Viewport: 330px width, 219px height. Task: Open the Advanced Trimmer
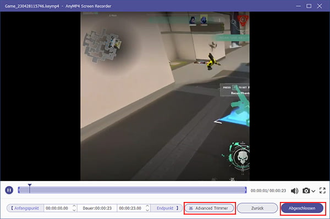[209, 208]
